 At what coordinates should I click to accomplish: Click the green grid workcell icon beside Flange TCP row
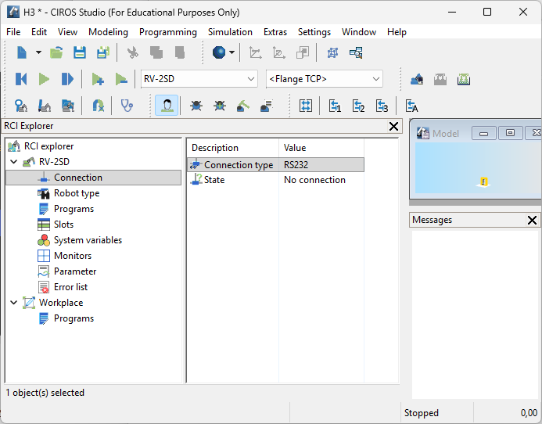coord(464,79)
